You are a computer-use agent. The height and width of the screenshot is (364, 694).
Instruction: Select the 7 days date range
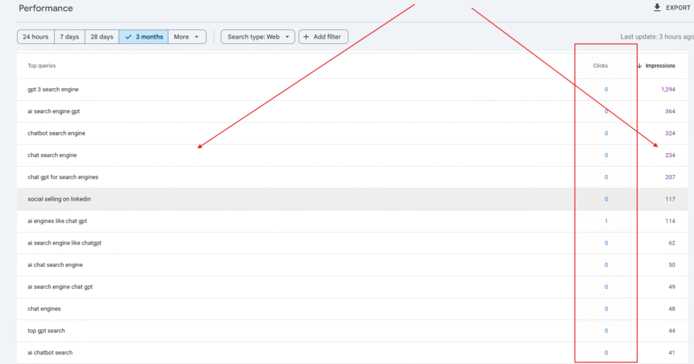69,37
